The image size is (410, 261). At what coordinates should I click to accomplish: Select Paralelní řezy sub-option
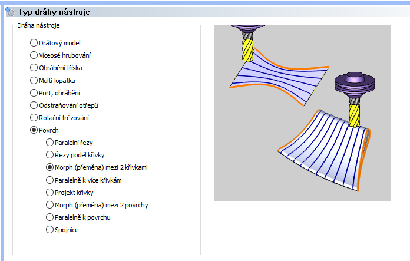[49, 143]
